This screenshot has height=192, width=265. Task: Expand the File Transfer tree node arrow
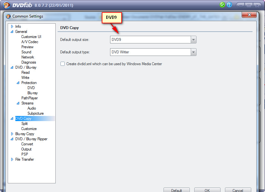pyautogui.click(x=12, y=159)
